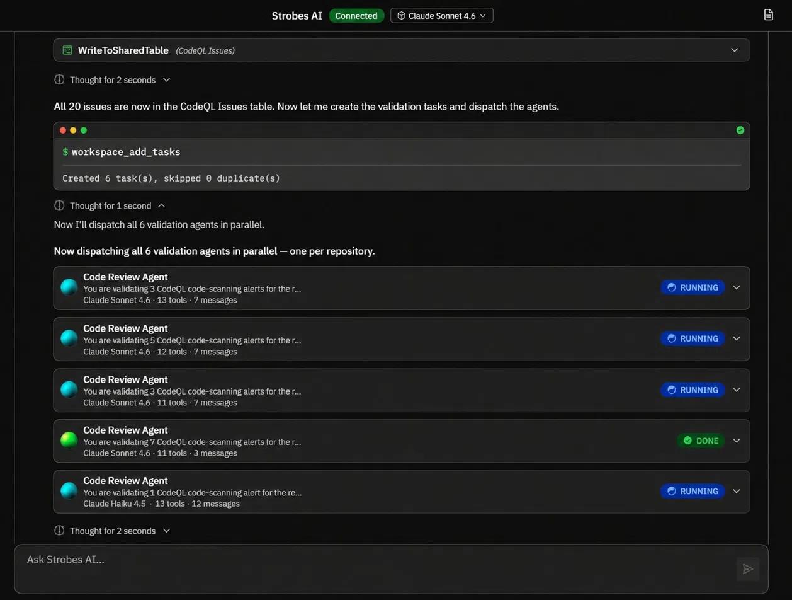
Task: Expand the agent validating 3 alerts, 13 tools
Action: click(737, 287)
